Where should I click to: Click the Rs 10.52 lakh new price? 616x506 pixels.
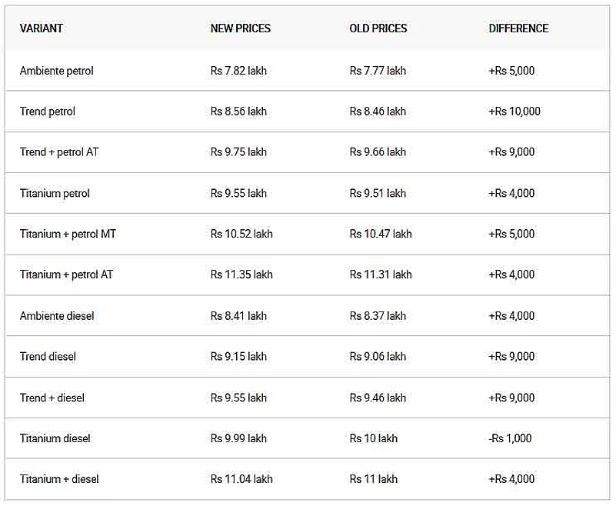pyautogui.click(x=241, y=234)
